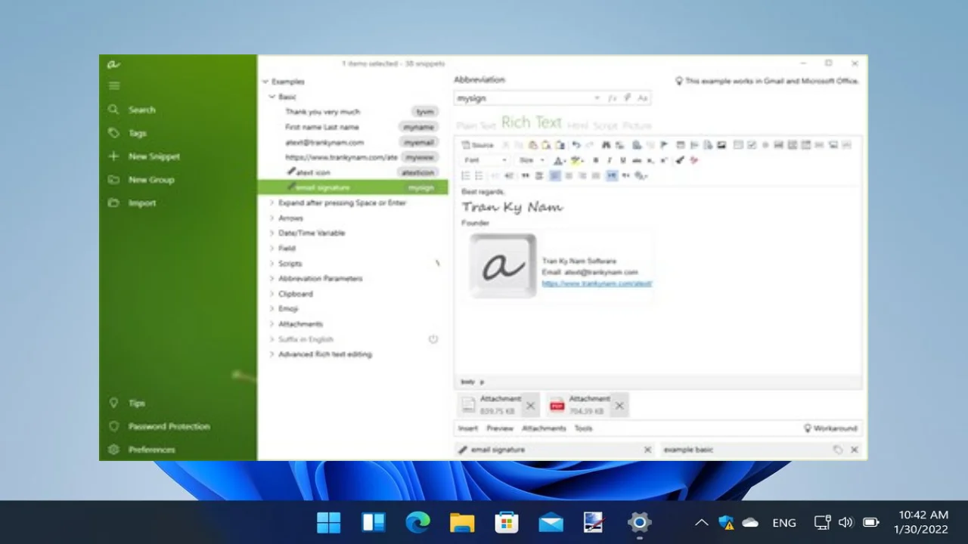Insert a bulleted list
Viewport: 968px width, 544px height.
(479, 175)
